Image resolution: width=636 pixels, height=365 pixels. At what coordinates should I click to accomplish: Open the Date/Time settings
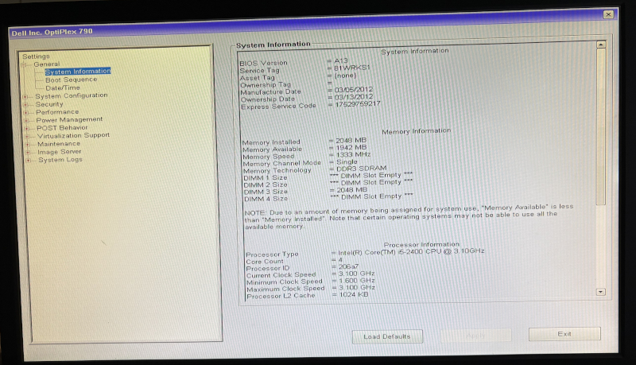coord(62,87)
